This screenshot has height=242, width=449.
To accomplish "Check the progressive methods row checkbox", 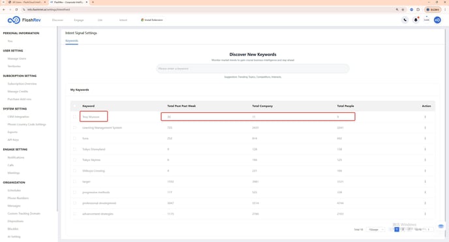I will coord(75,192).
